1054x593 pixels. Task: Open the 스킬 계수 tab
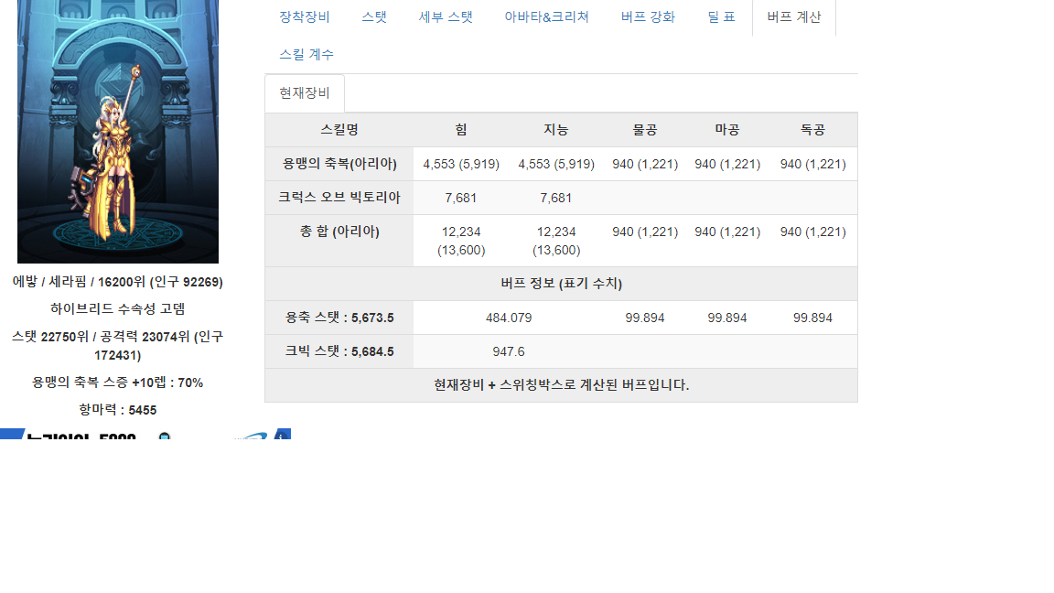click(307, 55)
